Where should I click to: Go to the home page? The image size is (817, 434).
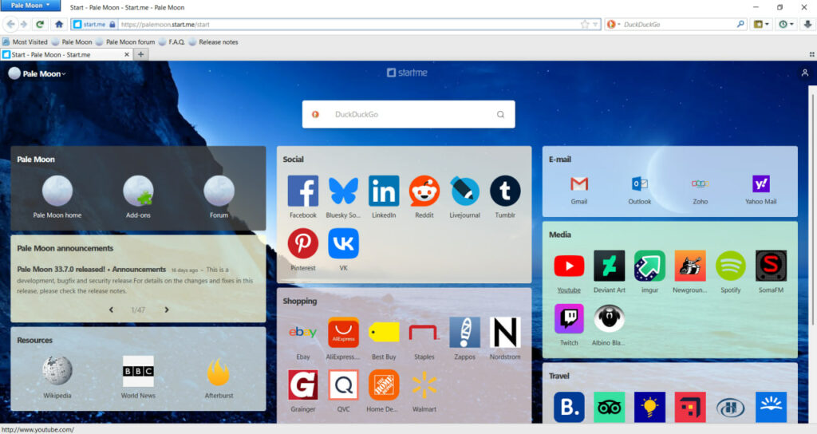[x=59, y=24]
